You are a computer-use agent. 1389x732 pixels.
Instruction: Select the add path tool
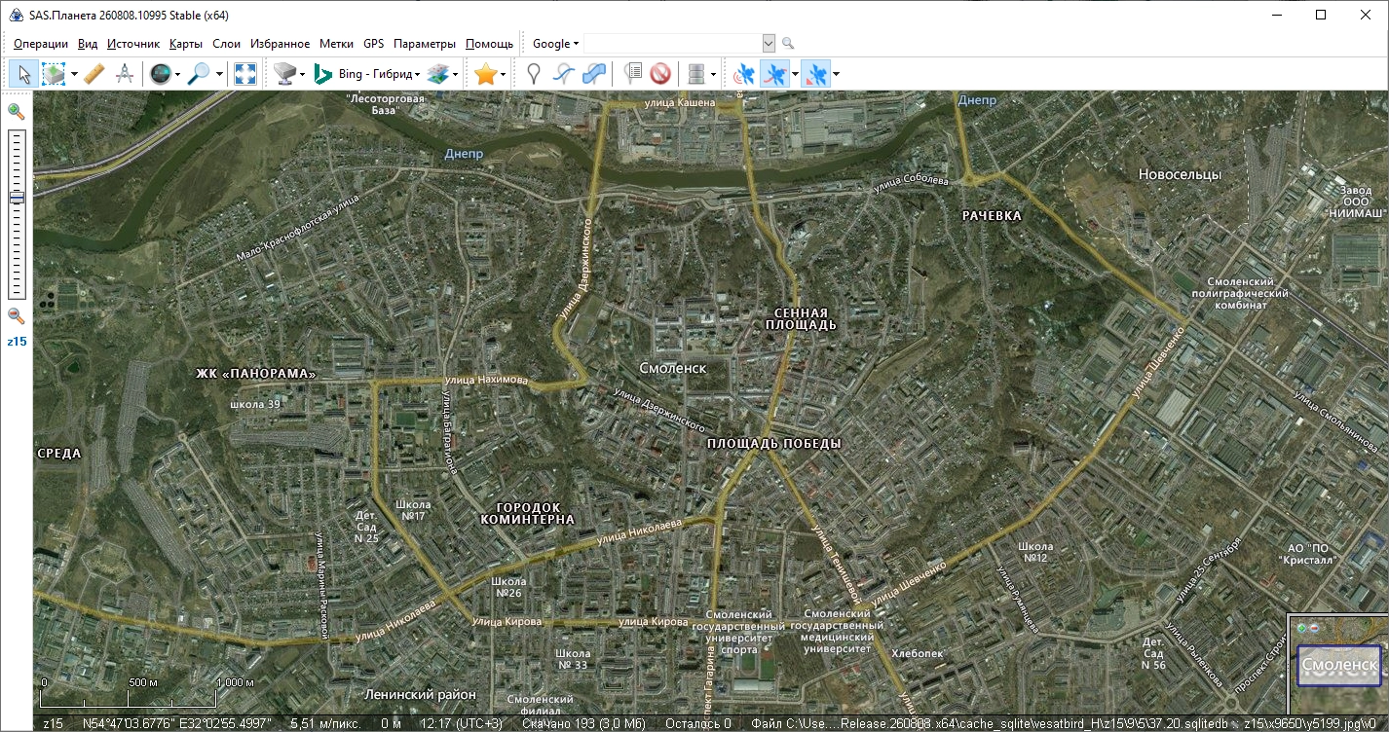pos(563,74)
